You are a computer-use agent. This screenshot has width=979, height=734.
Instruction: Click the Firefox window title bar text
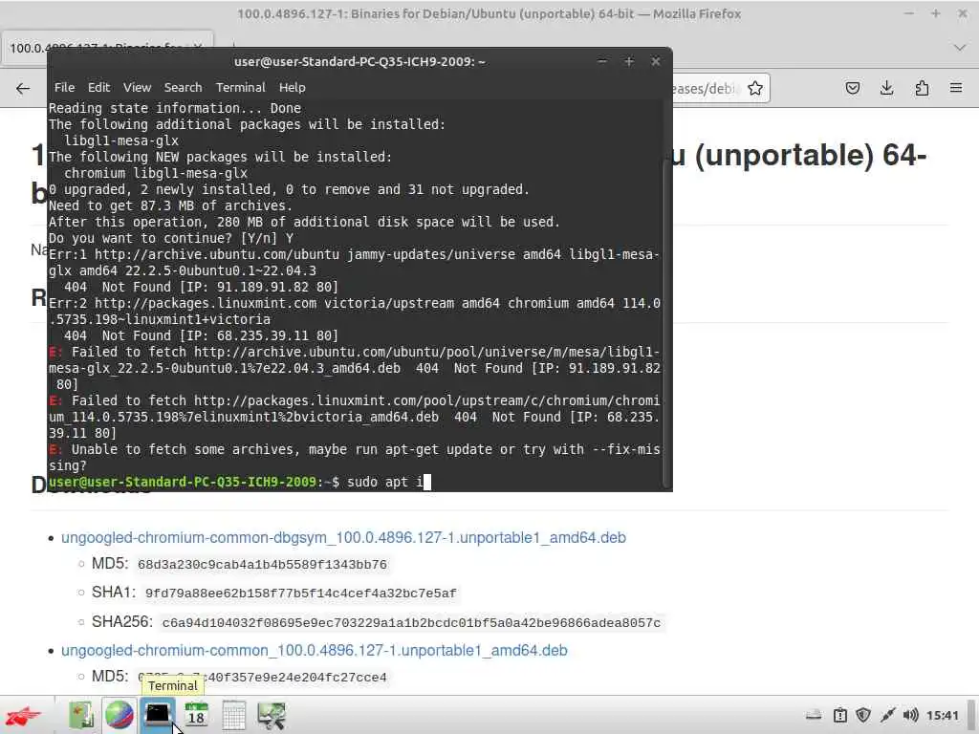coord(489,13)
